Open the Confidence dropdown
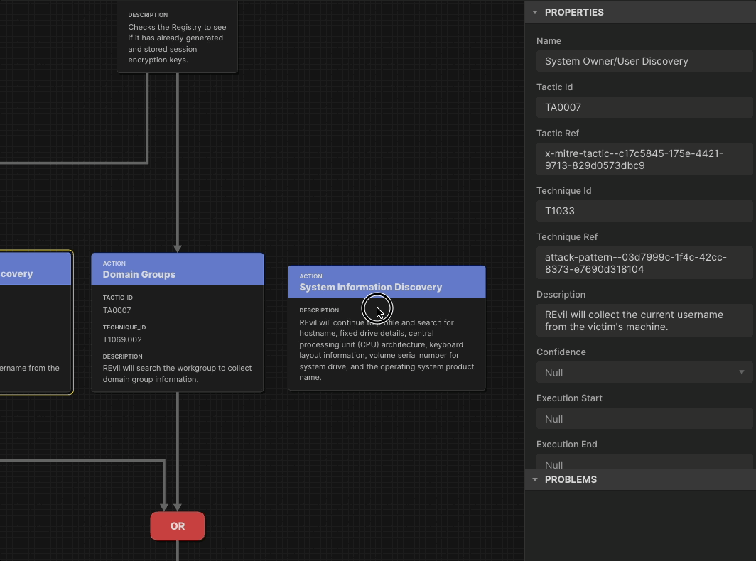 pyautogui.click(x=644, y=372)
